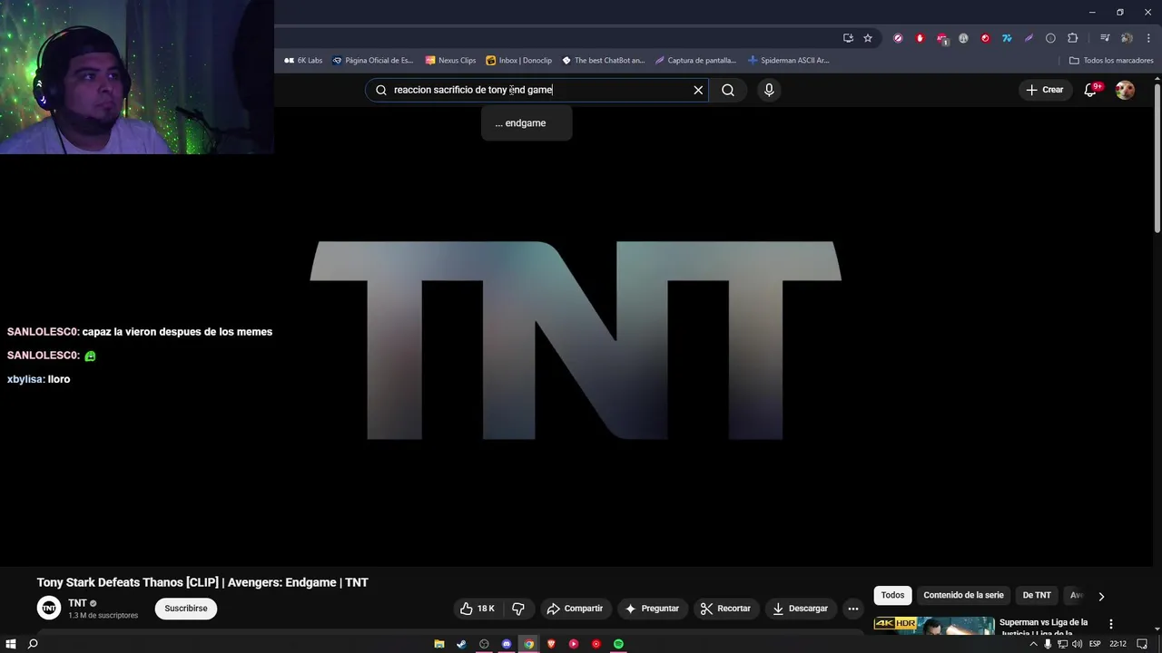Open the Windows Start menu

[x=11, y=644]
